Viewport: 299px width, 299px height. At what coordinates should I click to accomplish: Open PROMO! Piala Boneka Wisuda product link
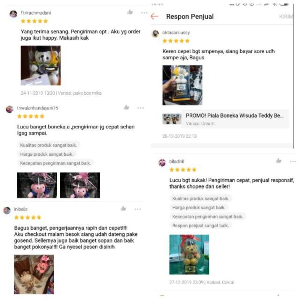pos(226,119)
